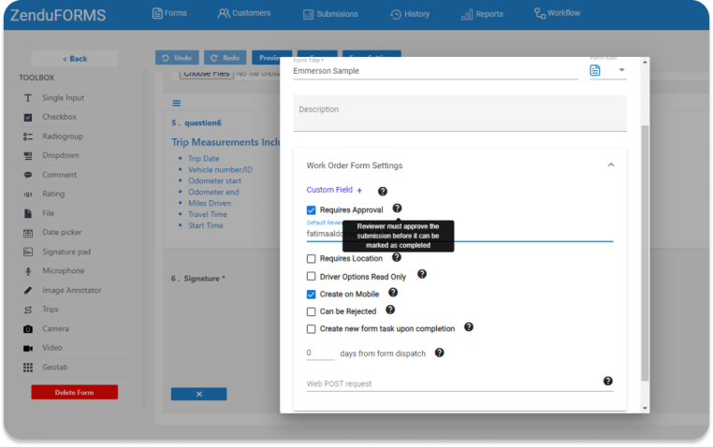Toggle the Create on Mobile checkbox
713x447 pixels.
click(311, 295)
